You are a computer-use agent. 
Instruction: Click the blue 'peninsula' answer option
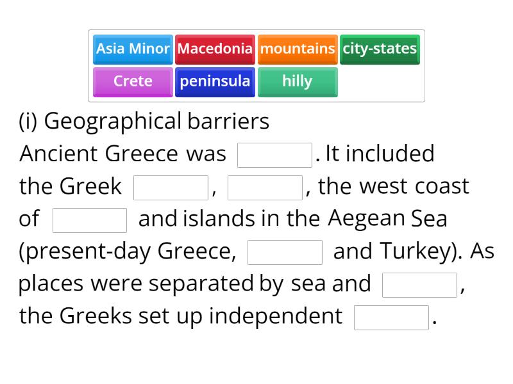[215, 81]
